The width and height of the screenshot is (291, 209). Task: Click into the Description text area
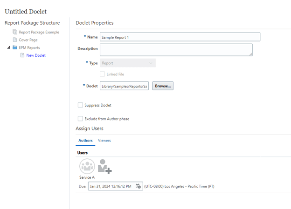coord(176,49)
